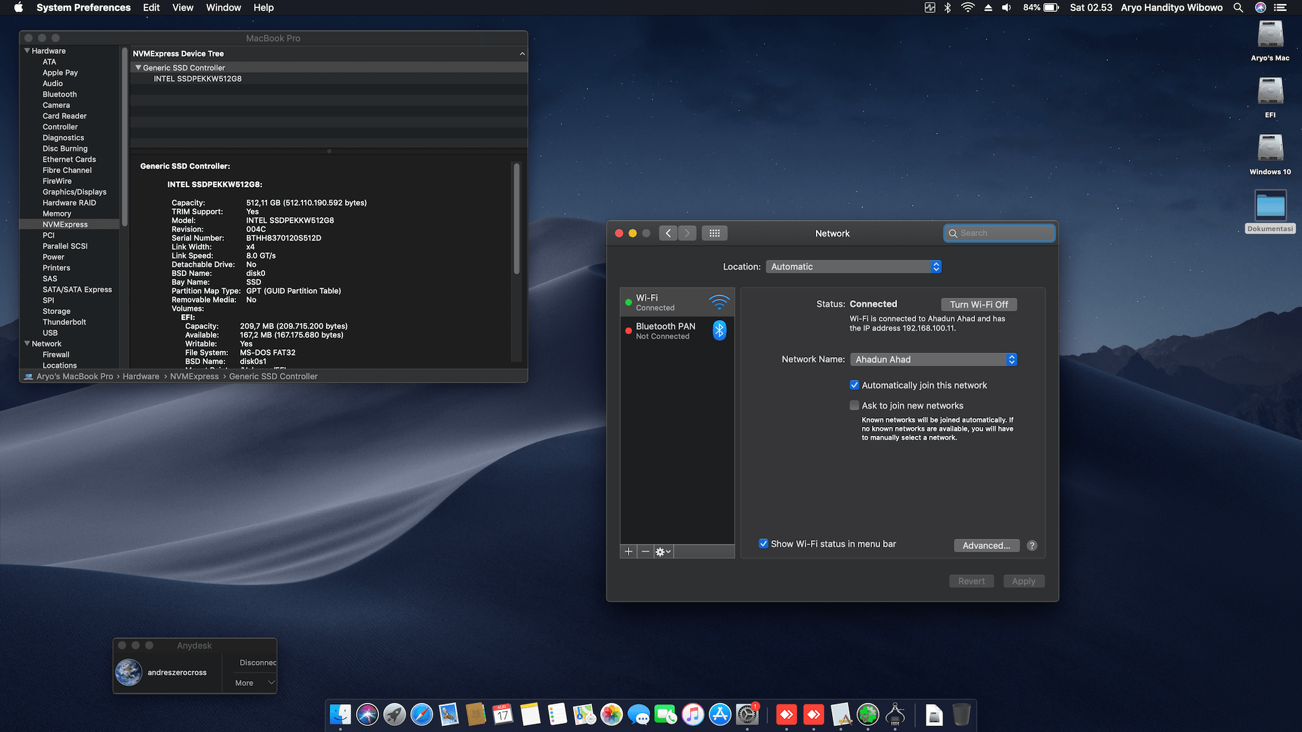
Task: Open the Location dropdown set to Automatic
Action: 853,266
